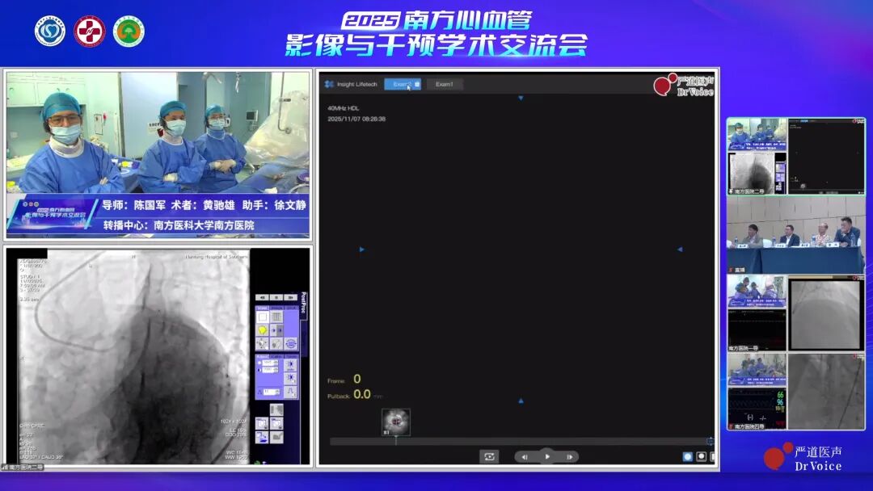This screenshot has width=873, height=491.
Task: Click the pullback timeline scrubber bar
Action: coord(517,441)
